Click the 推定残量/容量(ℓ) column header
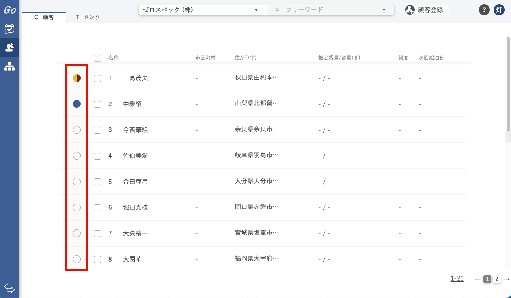The height and width of the screenshot is (298, 511). (x=339, y=58)
